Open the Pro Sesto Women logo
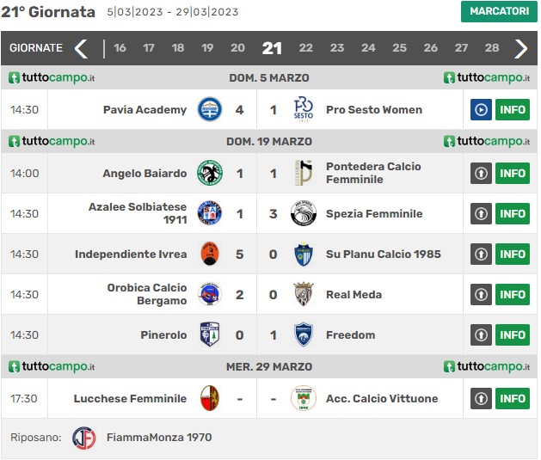This screenshot has width=541, height=460. [304, 110]
